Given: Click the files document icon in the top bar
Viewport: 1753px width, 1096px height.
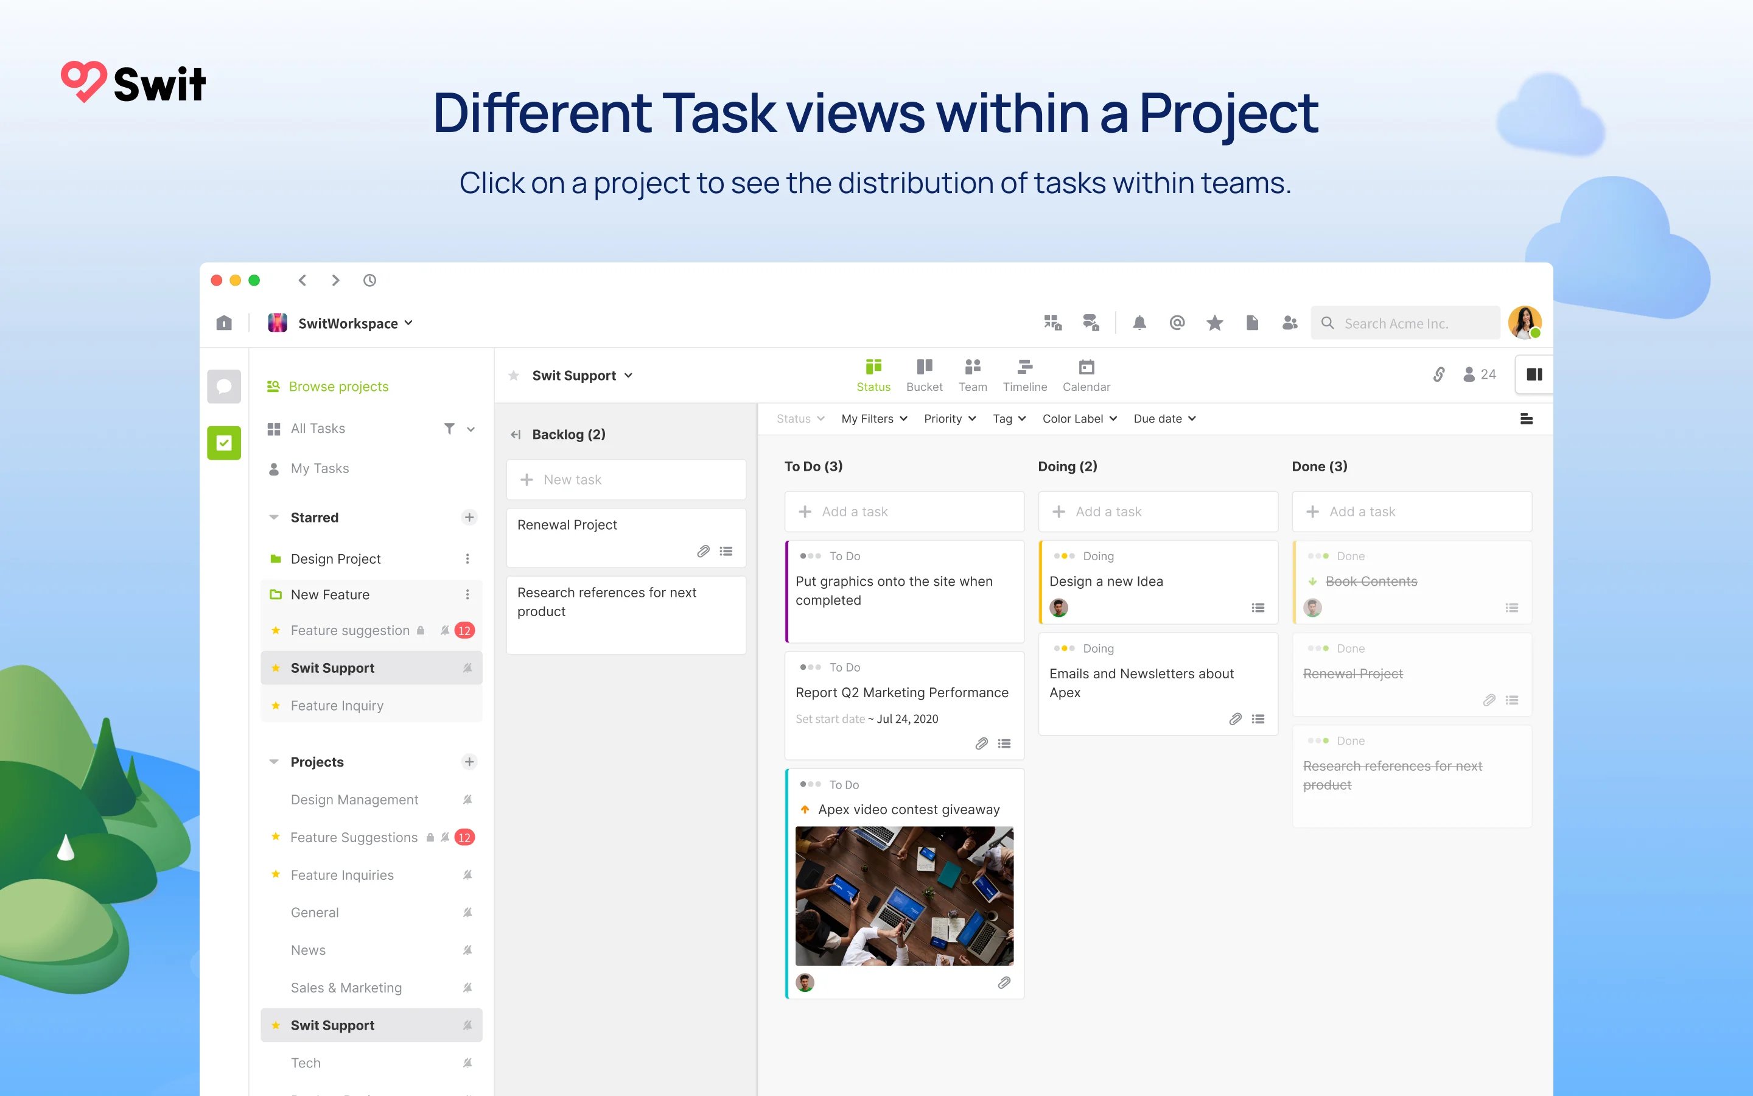Looking at the screenshot, I should 1253,323.
